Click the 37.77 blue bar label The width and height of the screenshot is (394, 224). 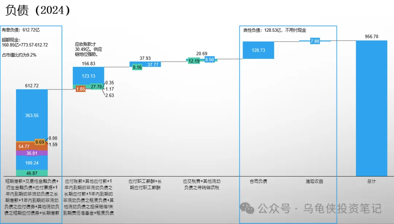pos(153,65)
